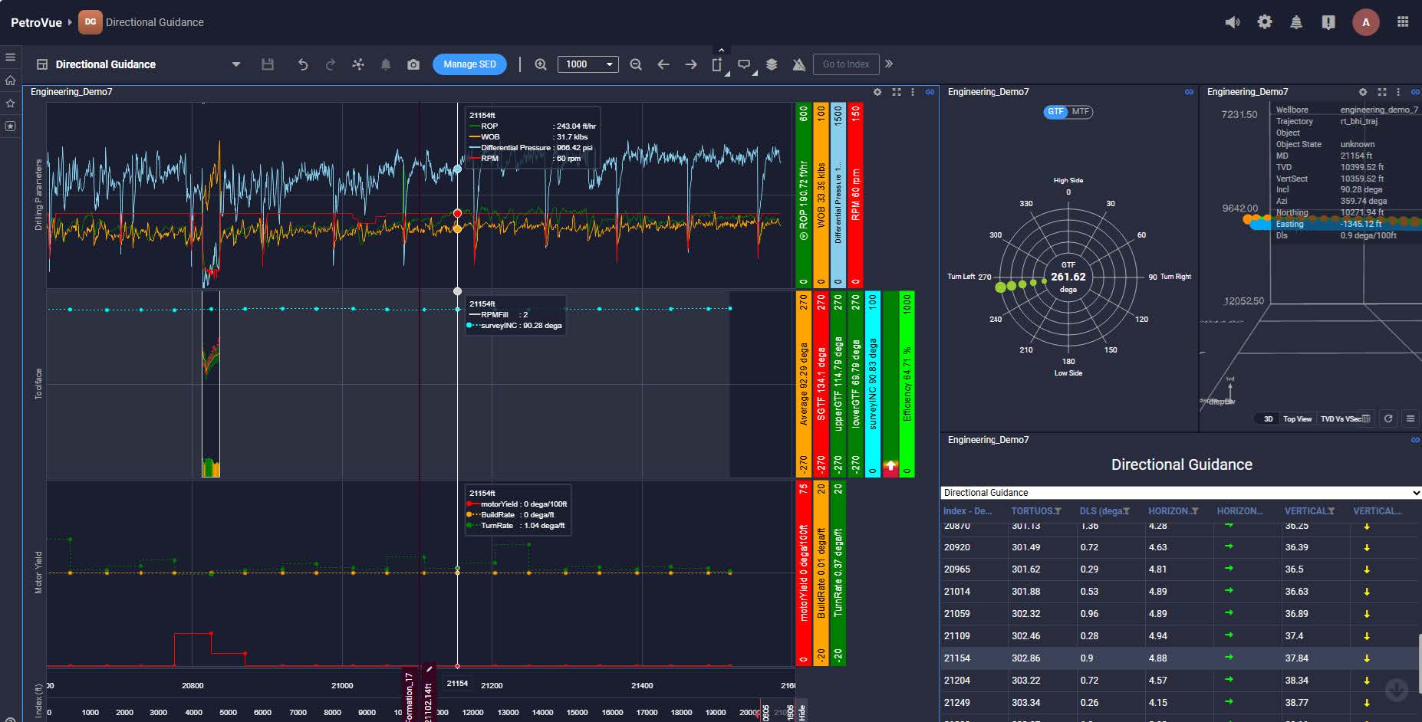Click the undo arrow in the toolbar
1422x722 pixels.
[303, 64]
